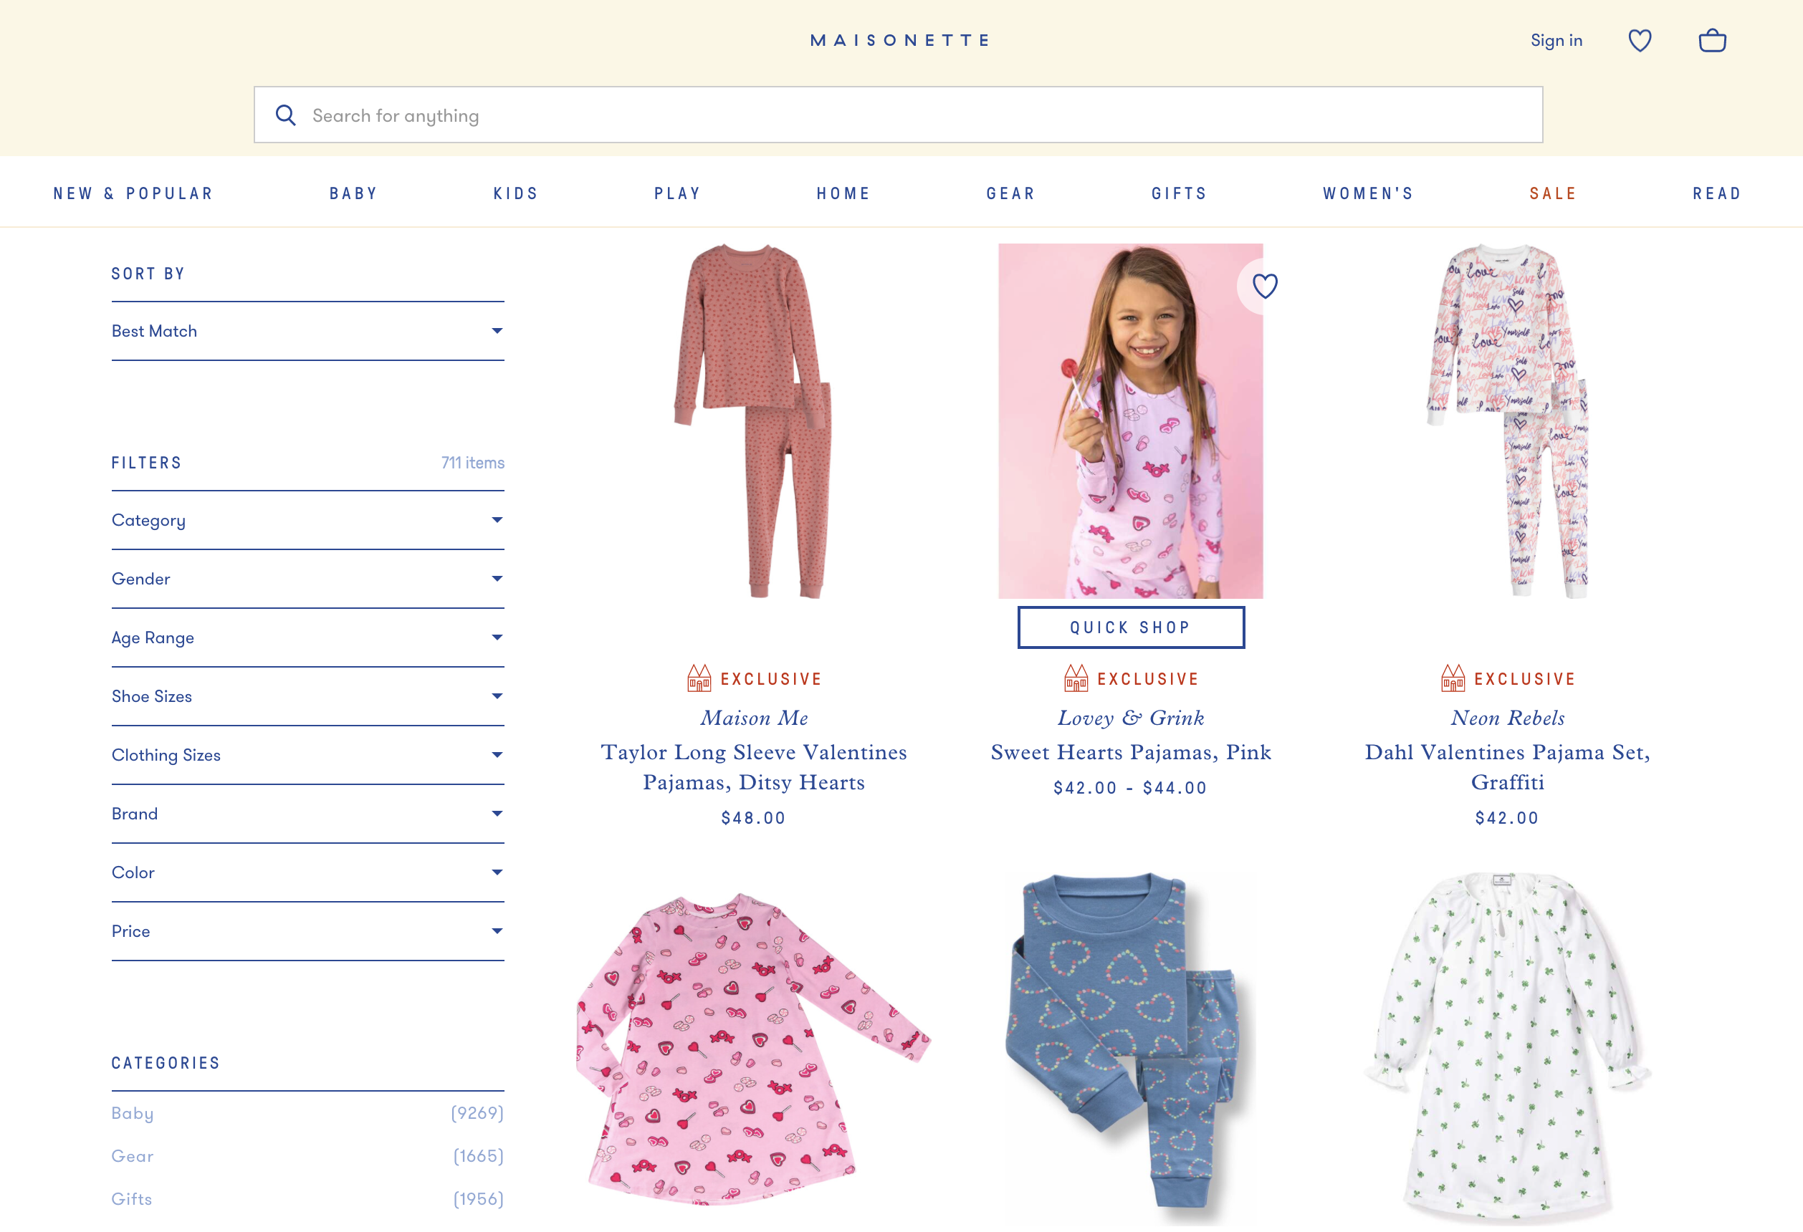Click Exclusive house icon above Lovey & Grink
The image size is (1803, 1232).
1076,678
